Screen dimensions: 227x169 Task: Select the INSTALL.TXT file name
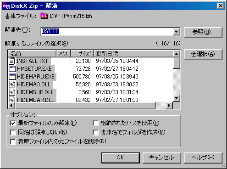[32, 61]
